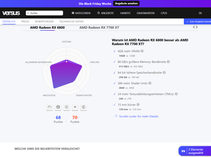This screenshot has width=211, height=157.
Task: Click the Zum Vergleich hinzufügen button
Action: [x=197, y=22]
